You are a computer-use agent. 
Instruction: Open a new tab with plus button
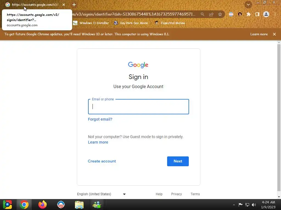74,5
